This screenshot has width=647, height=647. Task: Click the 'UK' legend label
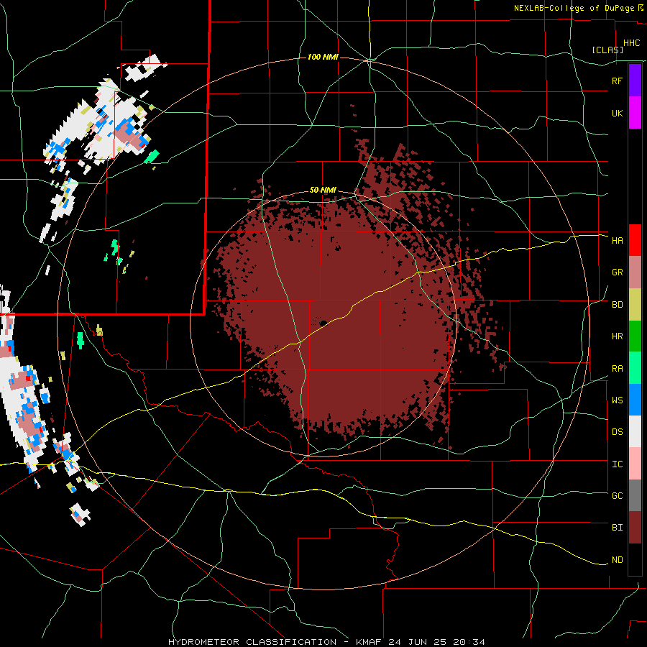(617, 113)
